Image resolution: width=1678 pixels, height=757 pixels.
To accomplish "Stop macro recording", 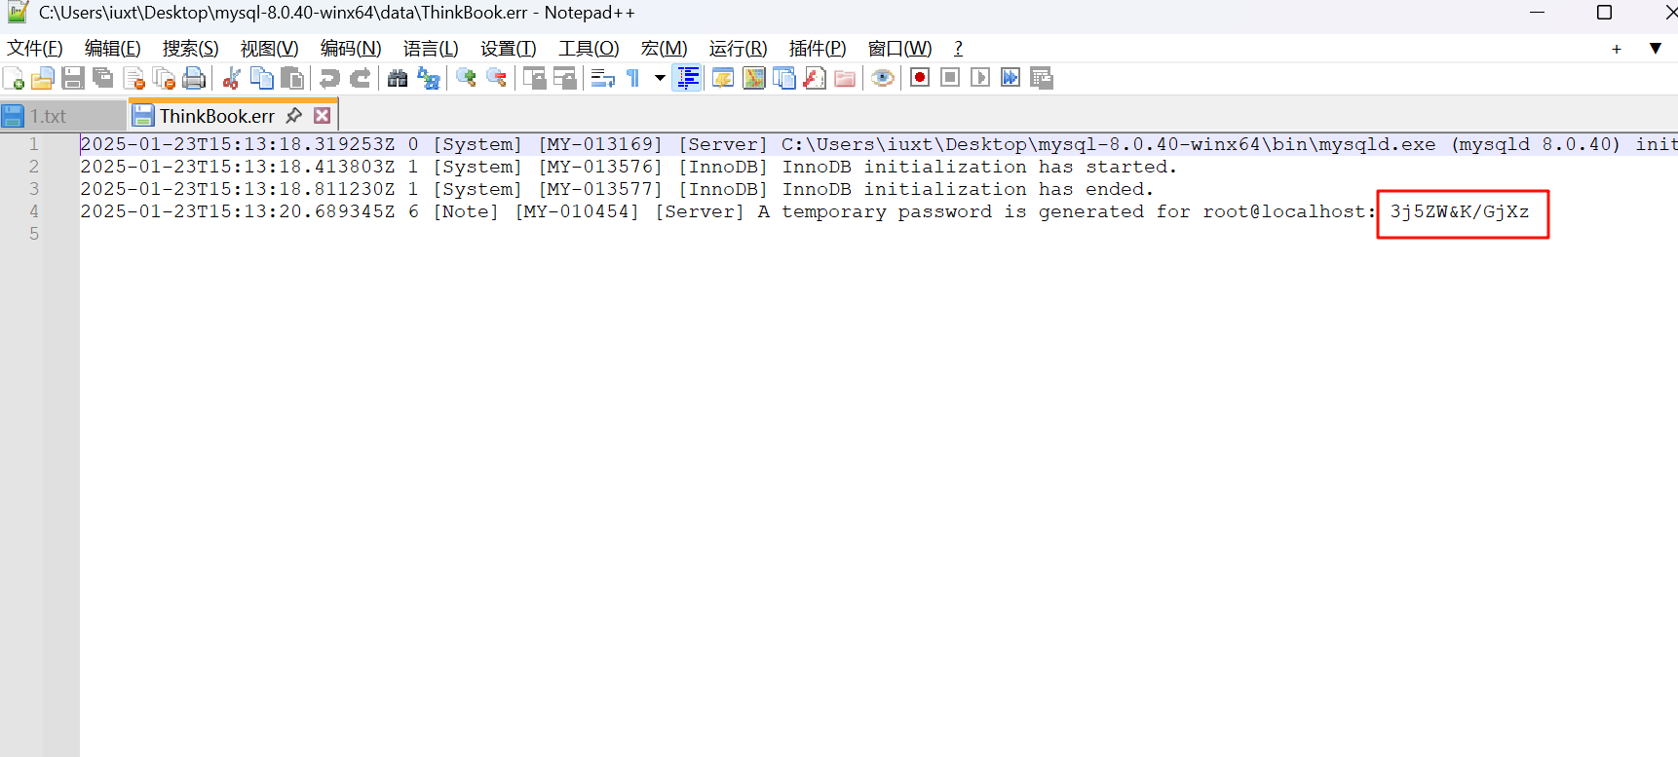I will [950, 78].
